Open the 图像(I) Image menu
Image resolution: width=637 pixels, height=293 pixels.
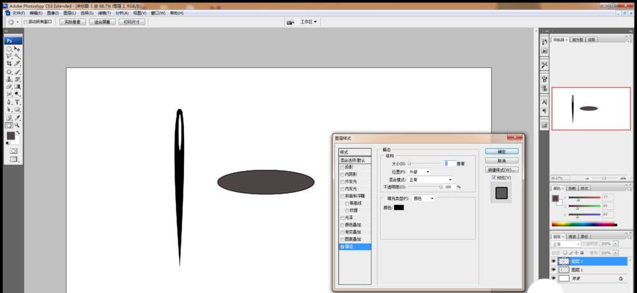[x=53, y=13]
